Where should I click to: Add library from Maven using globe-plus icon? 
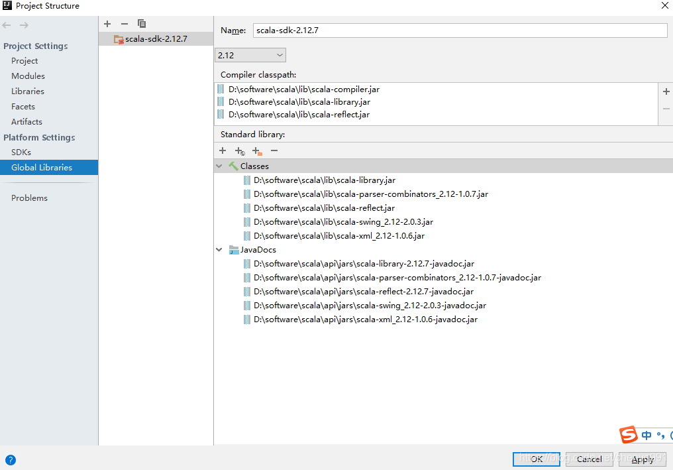pyautogui.click(x=240, y=150)
